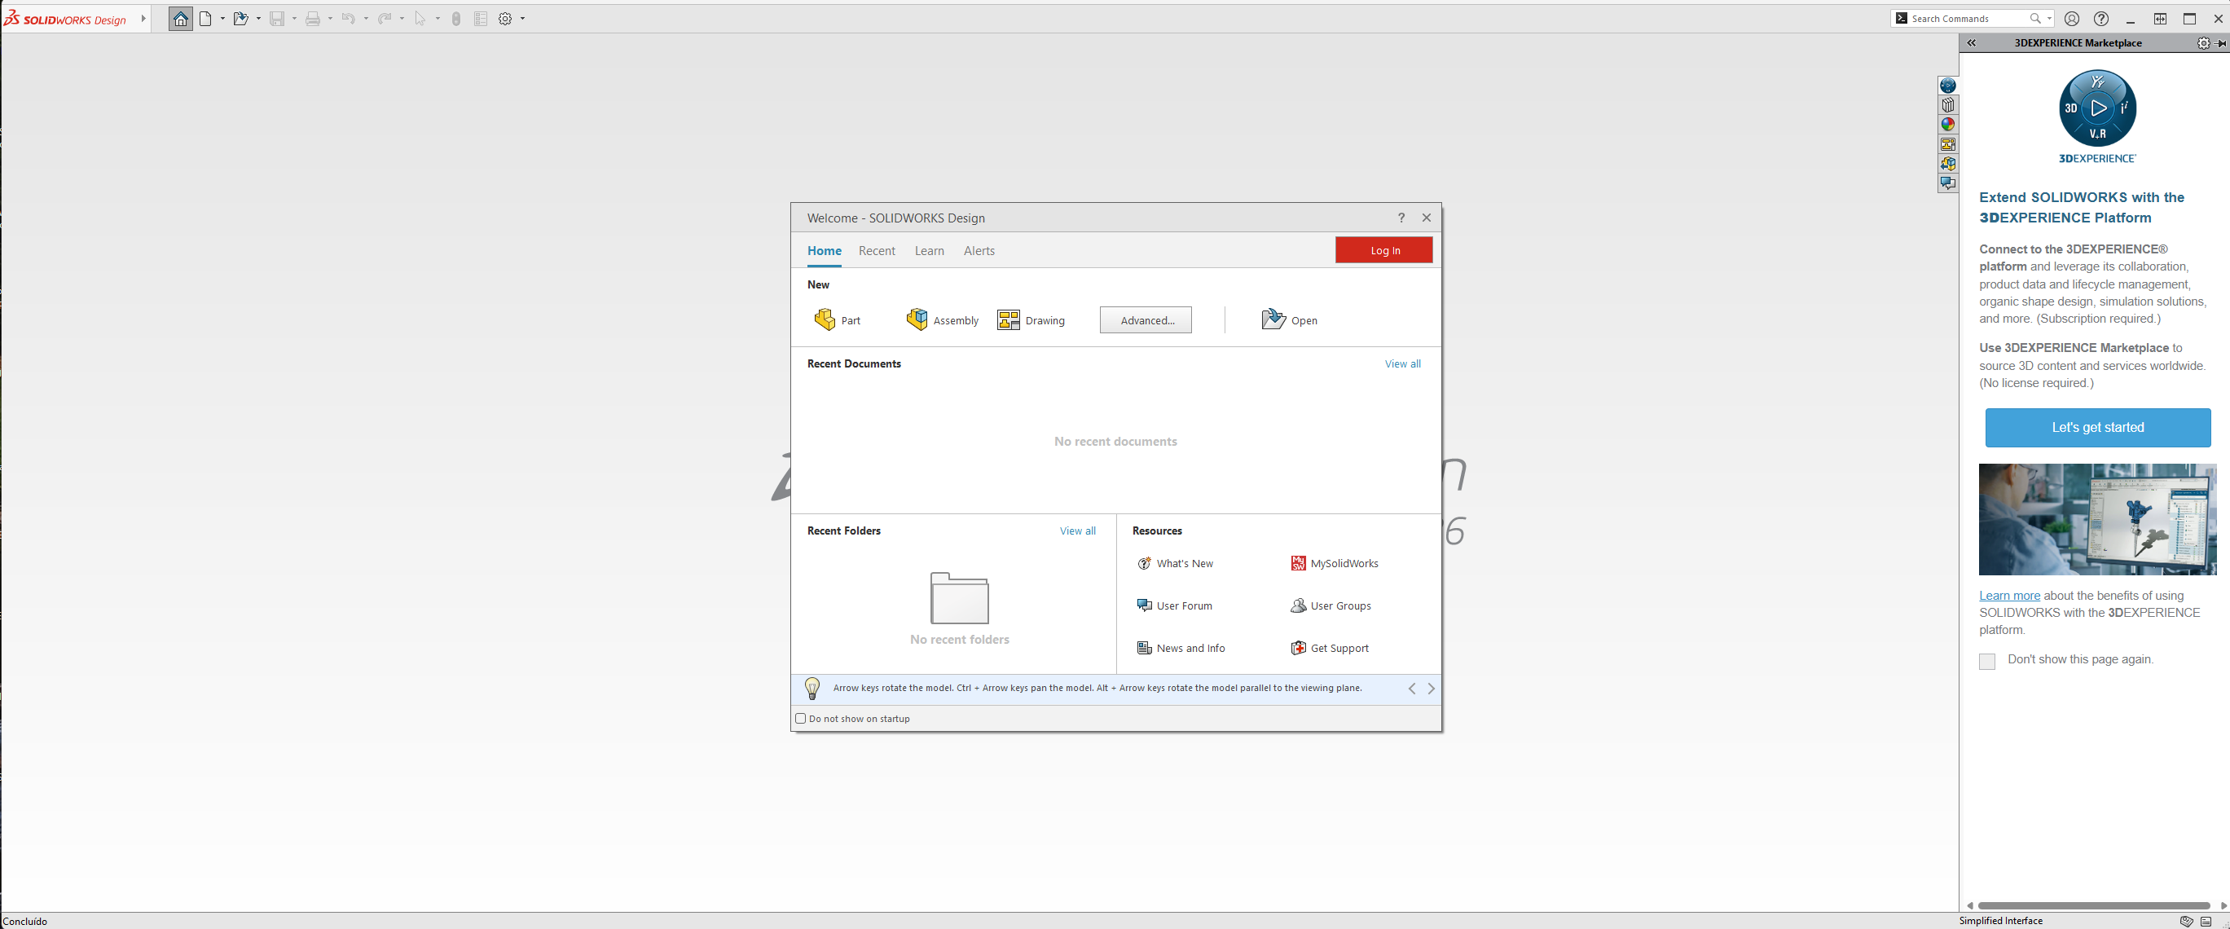Expand the Open dropdown arrow
This screenshot has height=929, width=2230.
pos(258,18)
